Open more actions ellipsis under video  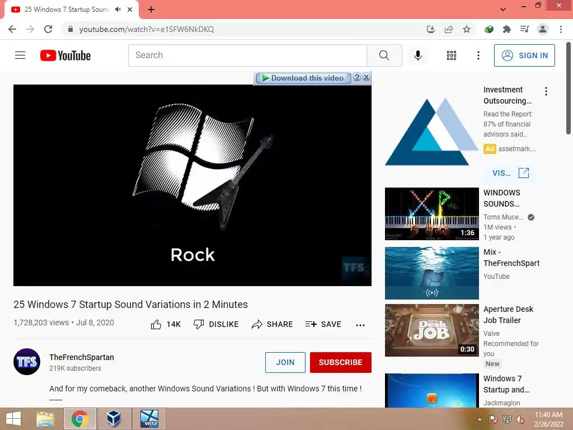(360, 325)
